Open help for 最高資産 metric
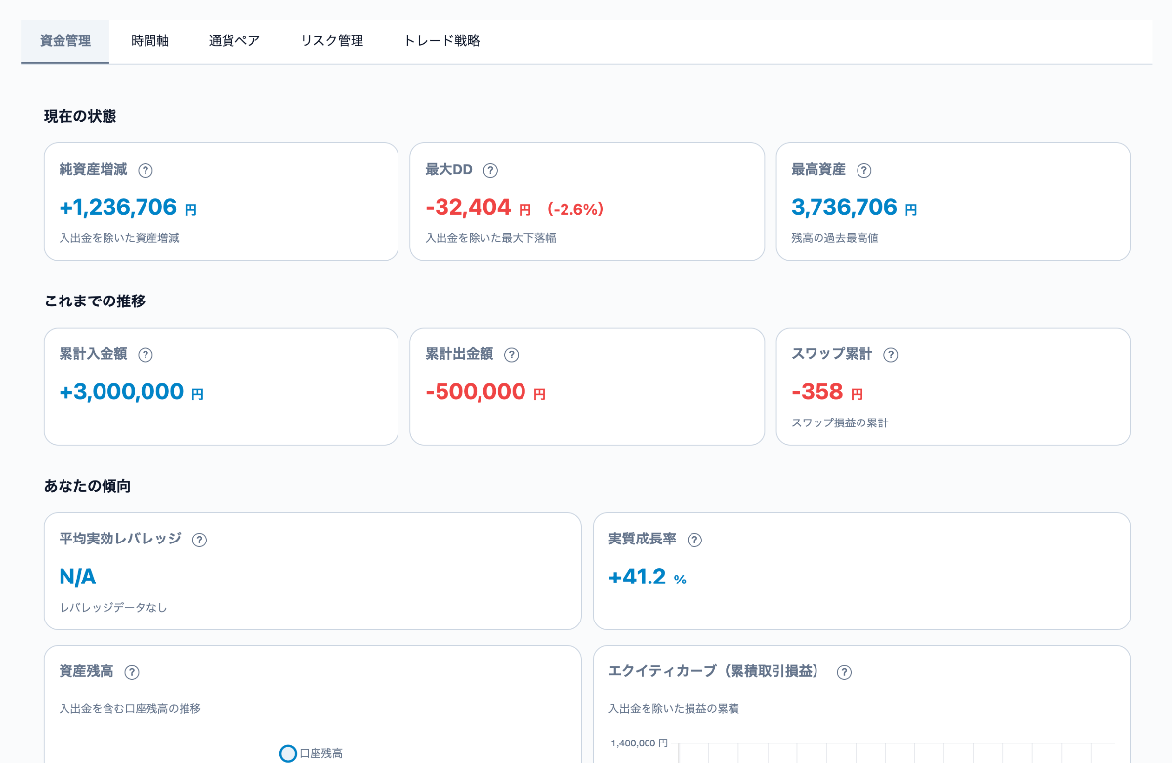Viewport: 1172px width, 763px height. pos(863,169)
